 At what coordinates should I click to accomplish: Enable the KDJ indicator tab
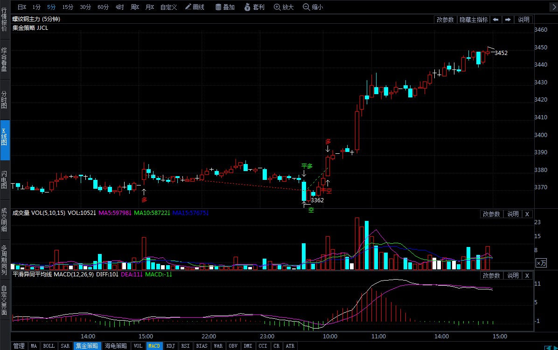point(172,346)
